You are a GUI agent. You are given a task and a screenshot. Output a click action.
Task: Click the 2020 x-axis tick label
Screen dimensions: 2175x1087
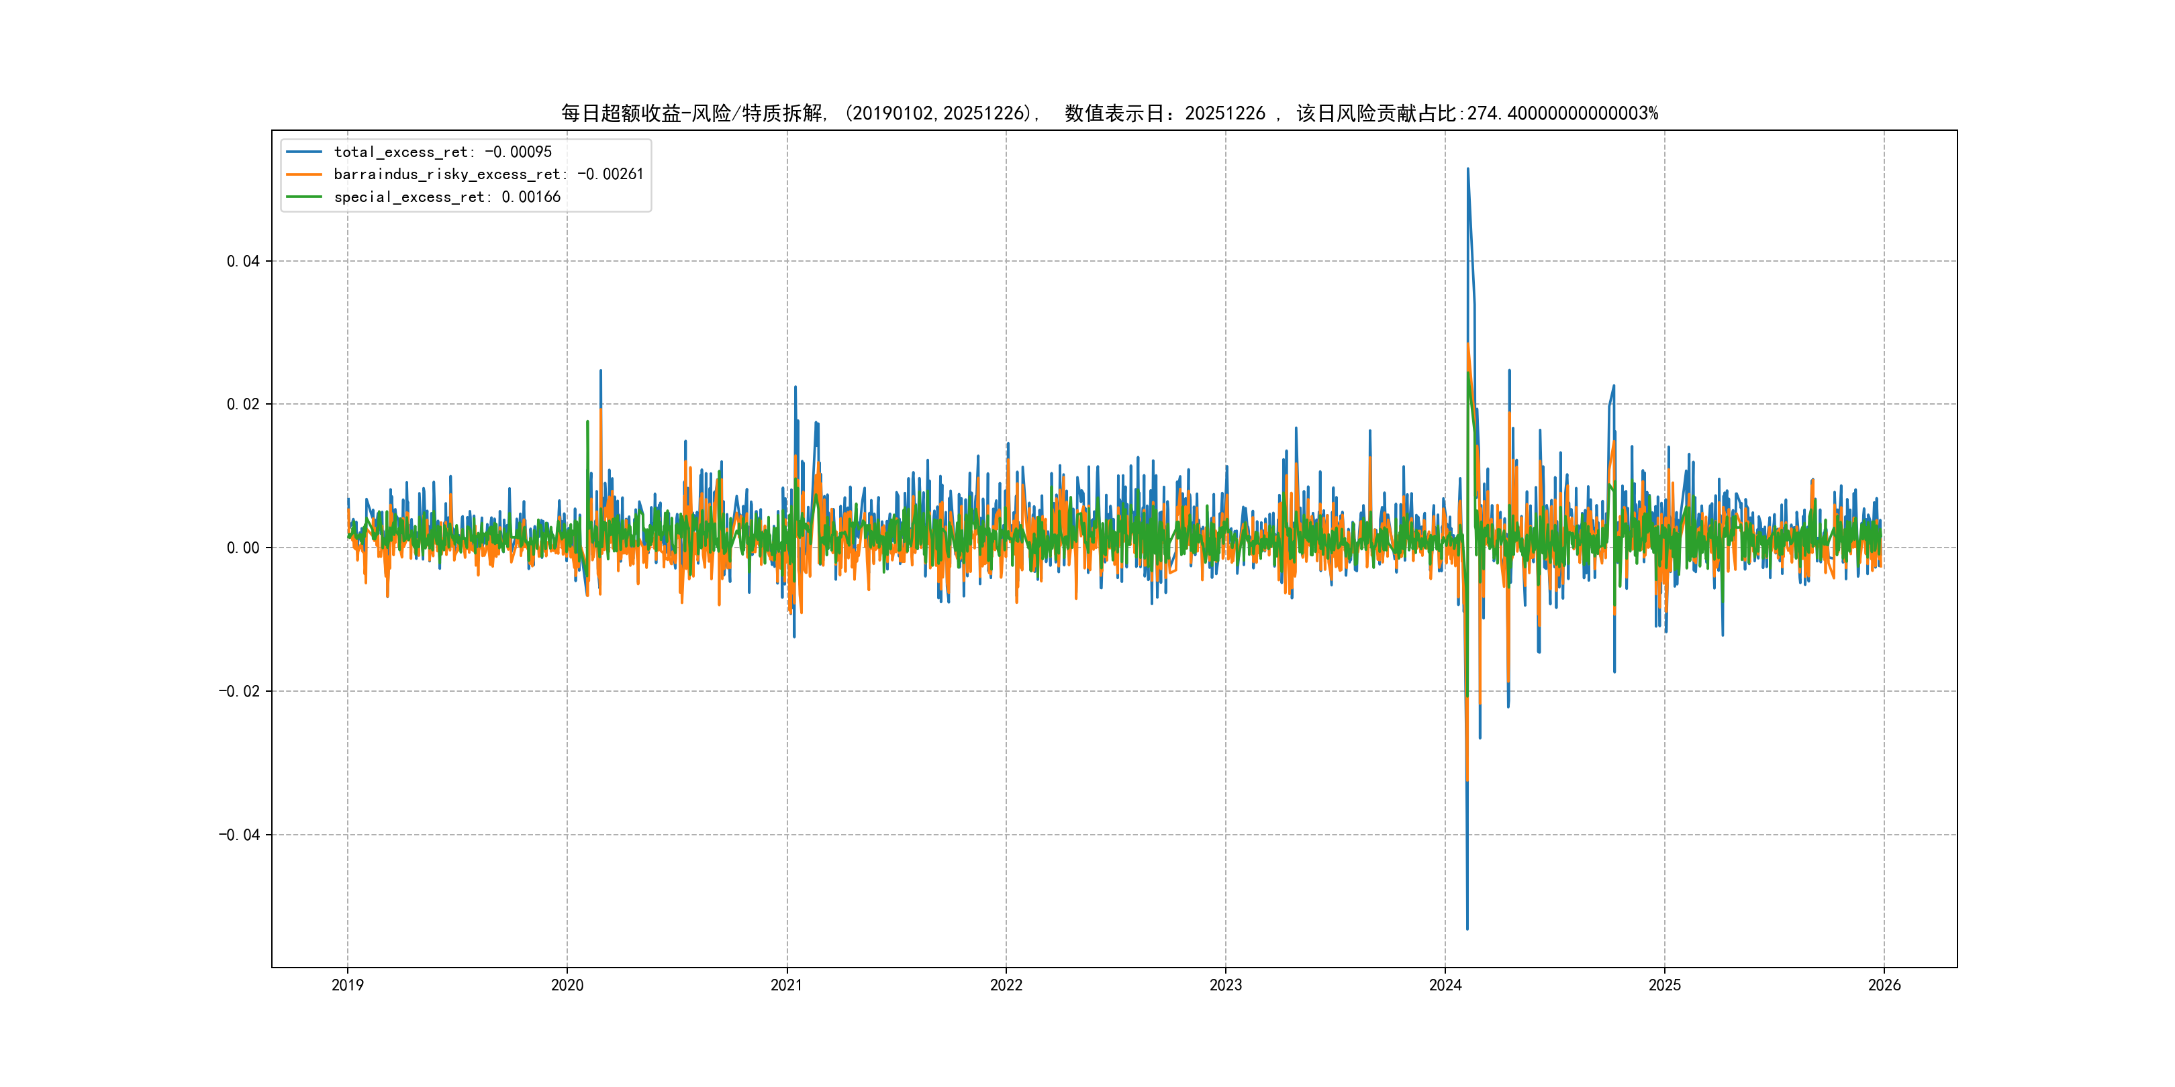[567, 985]
